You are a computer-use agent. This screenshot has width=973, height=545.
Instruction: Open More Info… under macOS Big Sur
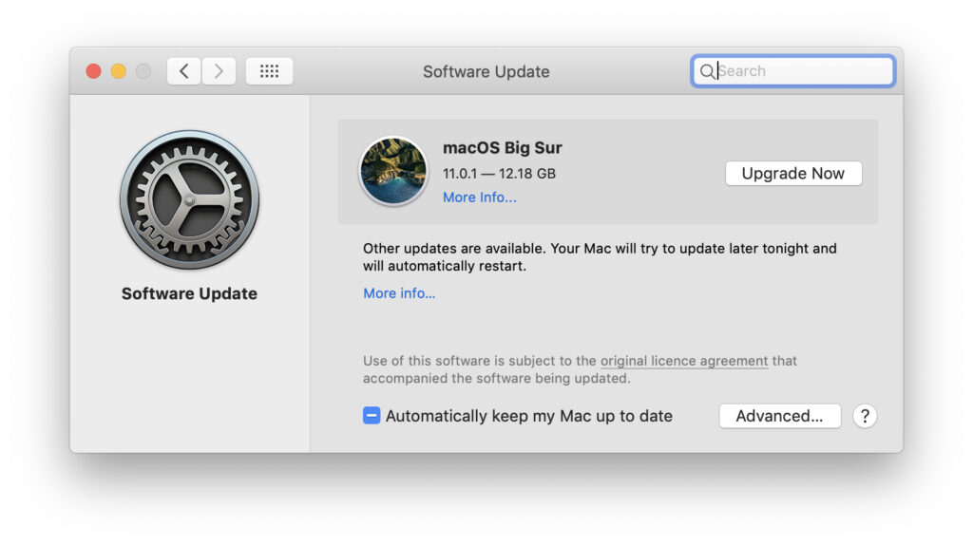pyautogui.click(x=479, y=197)
